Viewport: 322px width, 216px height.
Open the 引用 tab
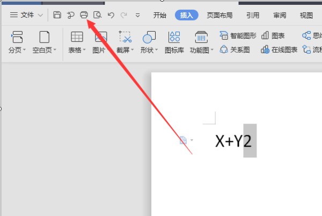click(x=253, y=15)
